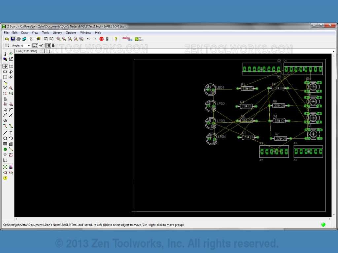This screenshot has height=253, width=338.
Task: Select the Circle tool
Action: pos(5,138)
